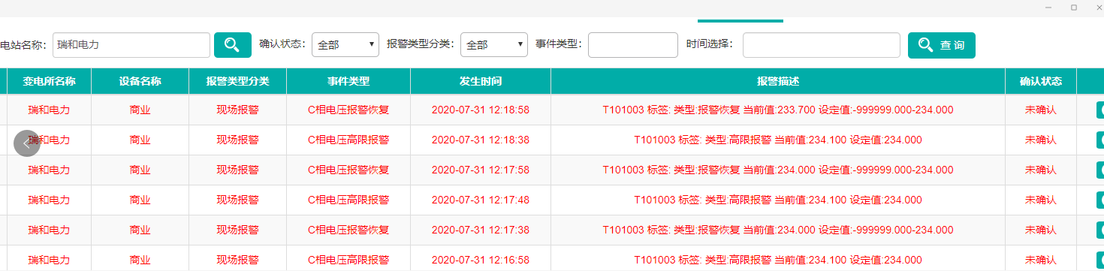Viewport: 1104px width, 271px height.
Task: Maximize the application window
Action: click(x=1074, y=7)
